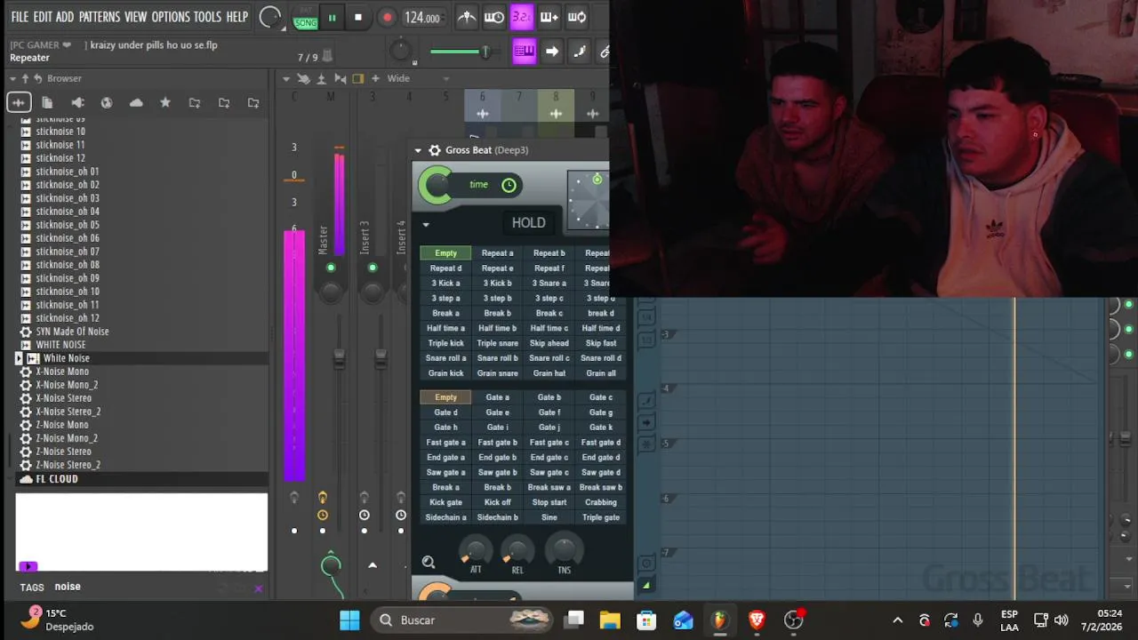Open Gross Beat gear settings icon
The height and width of the screenshot is (640, 1138).
pos(435,150)
